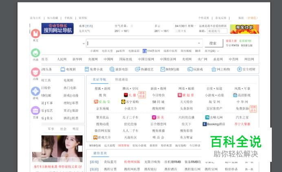Open the 瓜子二手车 link
282x172 pixels.
point(130,117)
